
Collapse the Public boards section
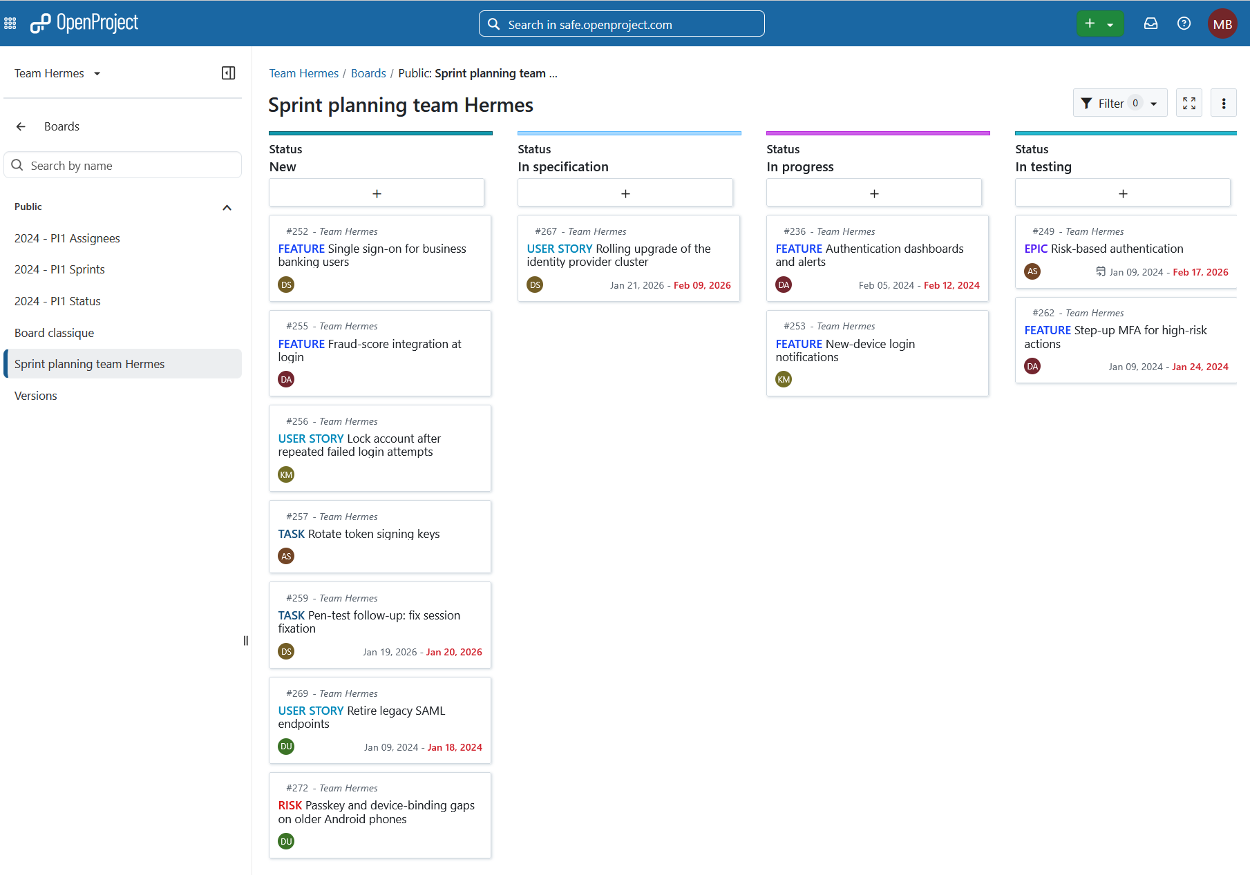227,207
